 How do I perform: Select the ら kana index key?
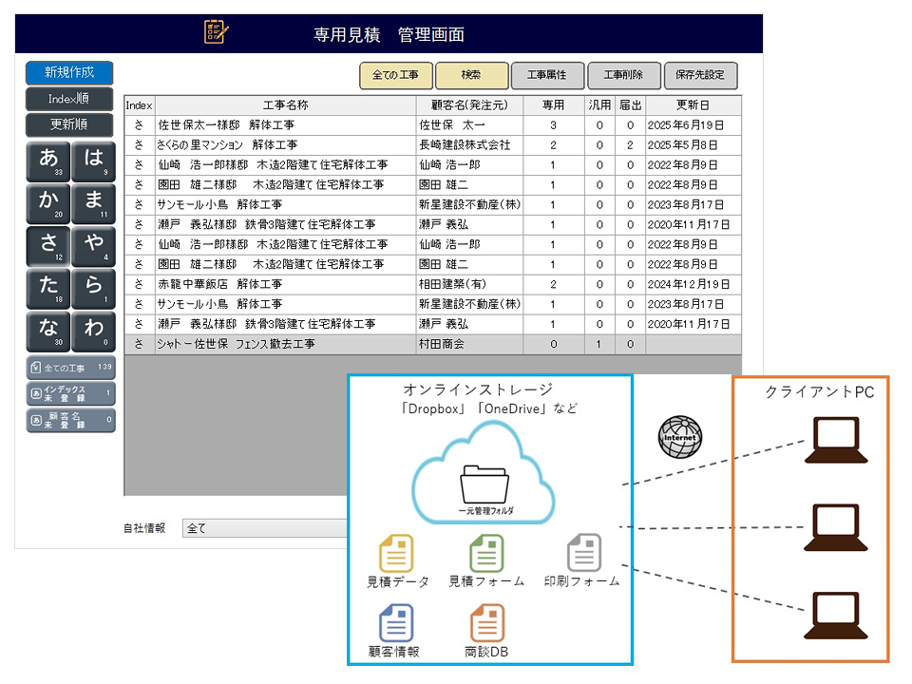pyautogui.click(x=94, y=289)
